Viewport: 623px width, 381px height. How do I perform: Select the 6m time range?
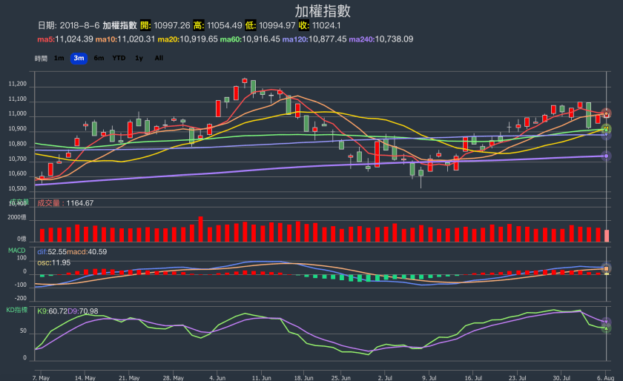[x=99, y=58]
